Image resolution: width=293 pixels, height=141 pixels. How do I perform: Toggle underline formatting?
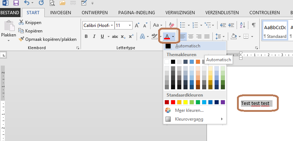(102, 36)
